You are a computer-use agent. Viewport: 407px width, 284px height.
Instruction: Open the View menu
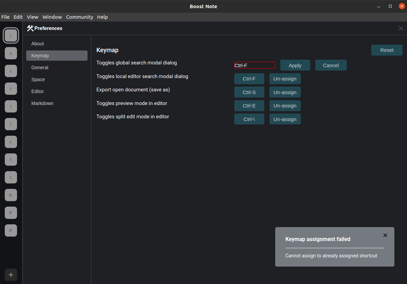pyautogui.click(x=32, y=17)
